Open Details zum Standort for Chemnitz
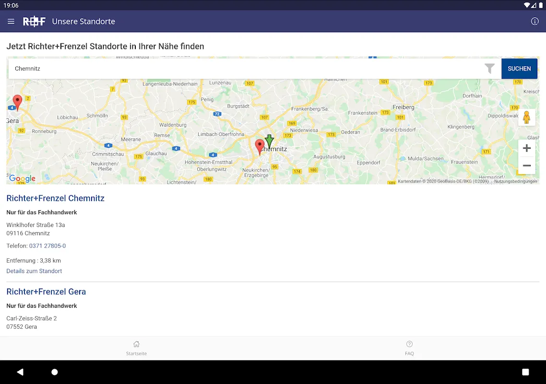546x384 pixels. click(34, 271)
